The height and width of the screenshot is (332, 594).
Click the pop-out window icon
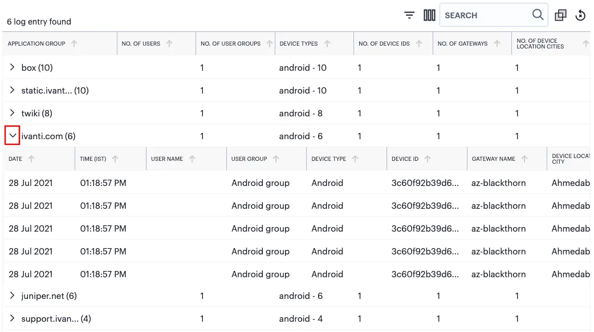click(560, 15)
